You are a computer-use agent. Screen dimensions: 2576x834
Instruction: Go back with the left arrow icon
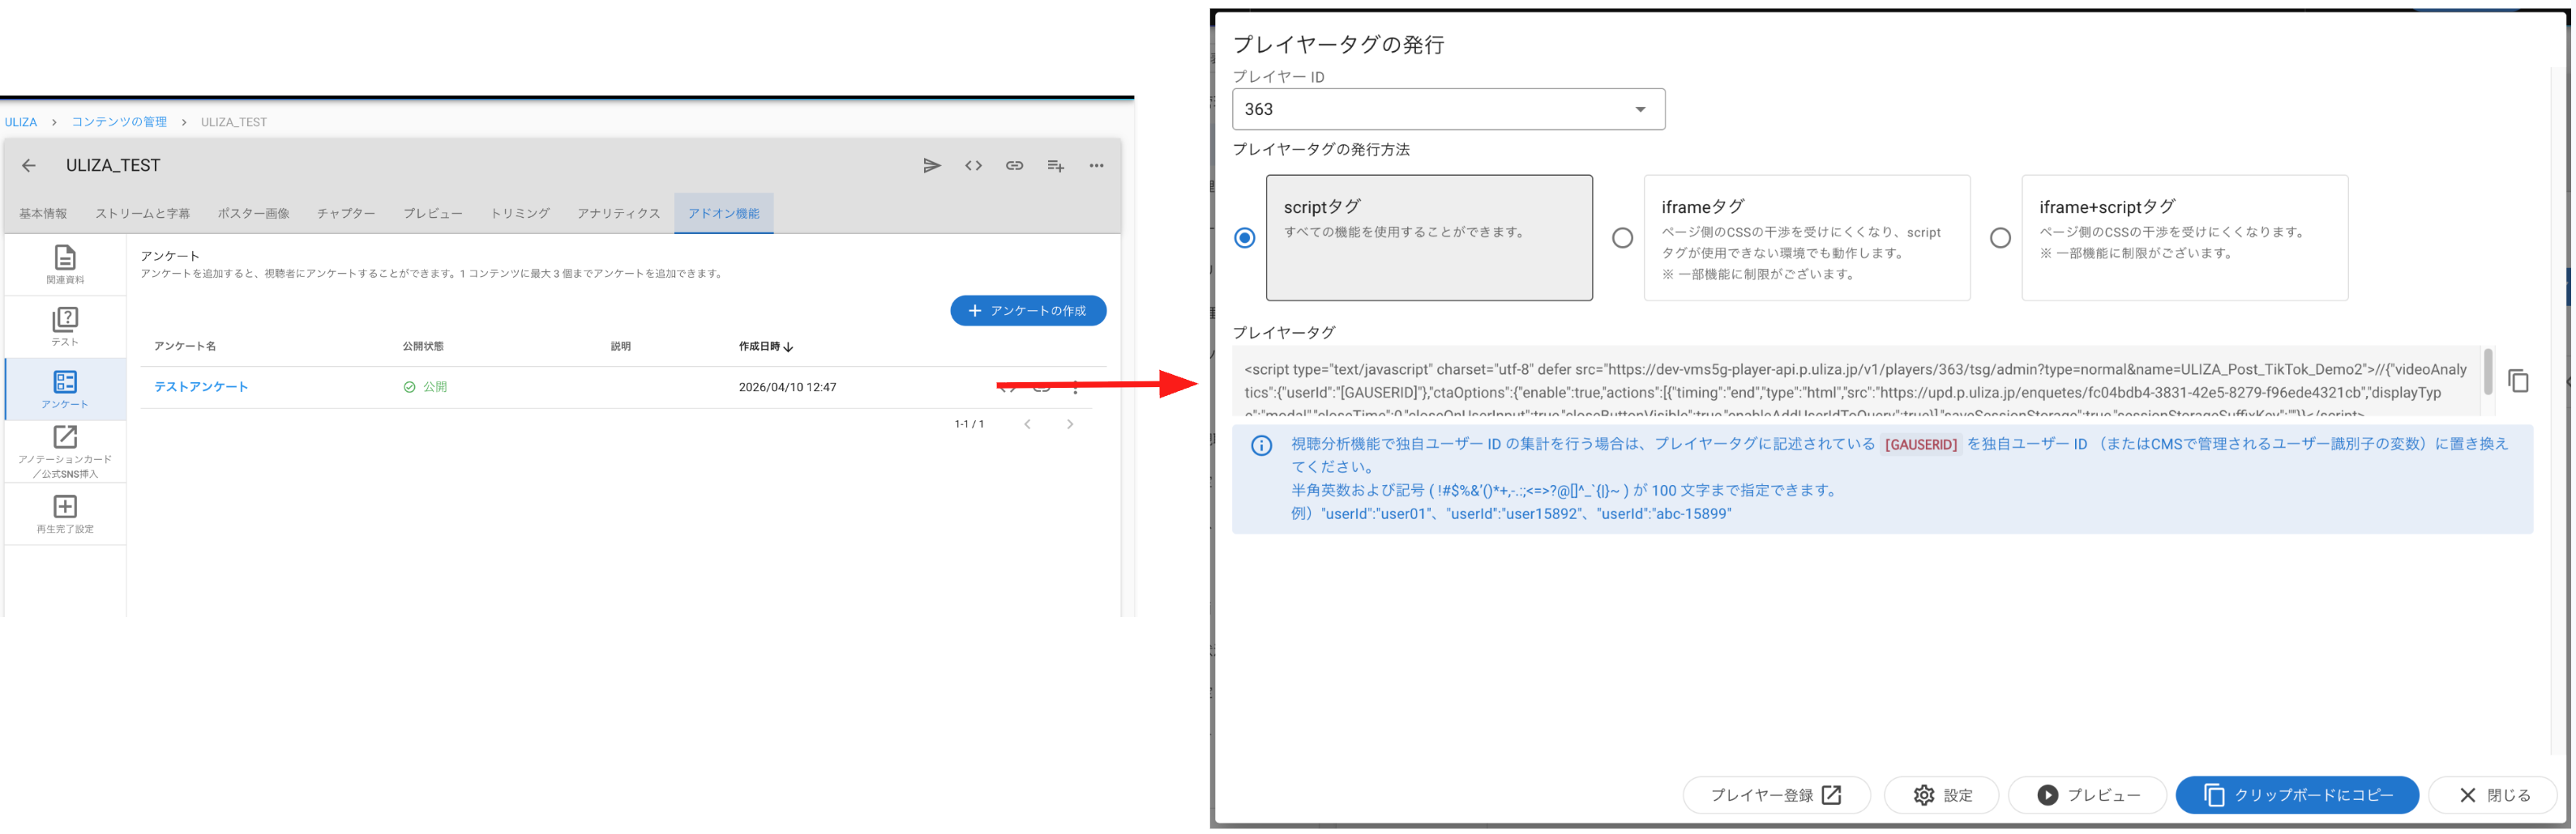click(29, 166)
